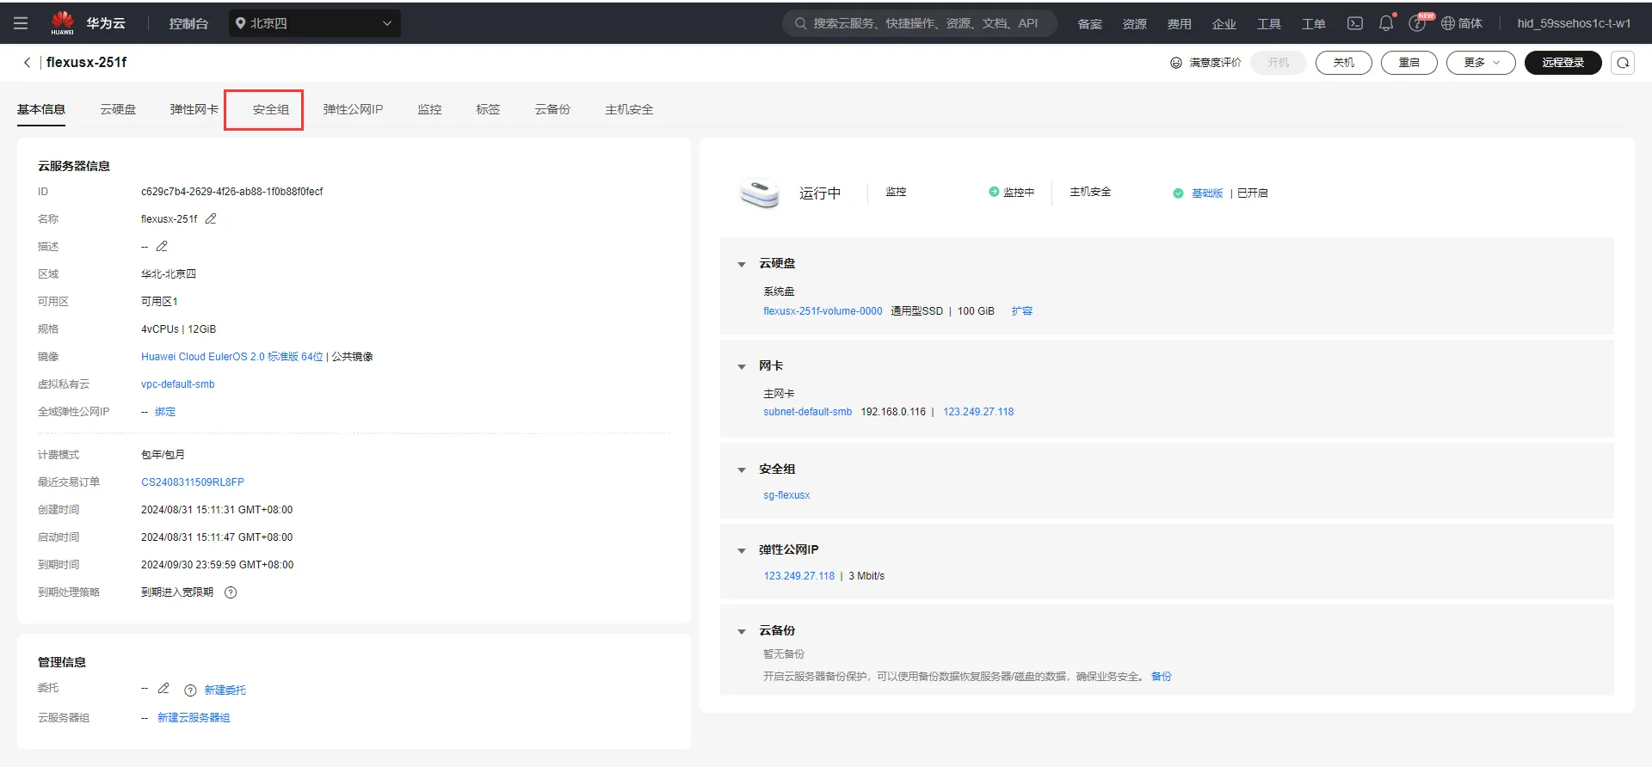Open the 监控 tab
This screenshot has height=767, width=1652.
tap(429, 109)
